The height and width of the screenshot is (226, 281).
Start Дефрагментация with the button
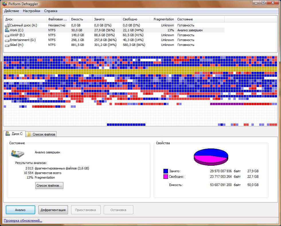(53, 210)
